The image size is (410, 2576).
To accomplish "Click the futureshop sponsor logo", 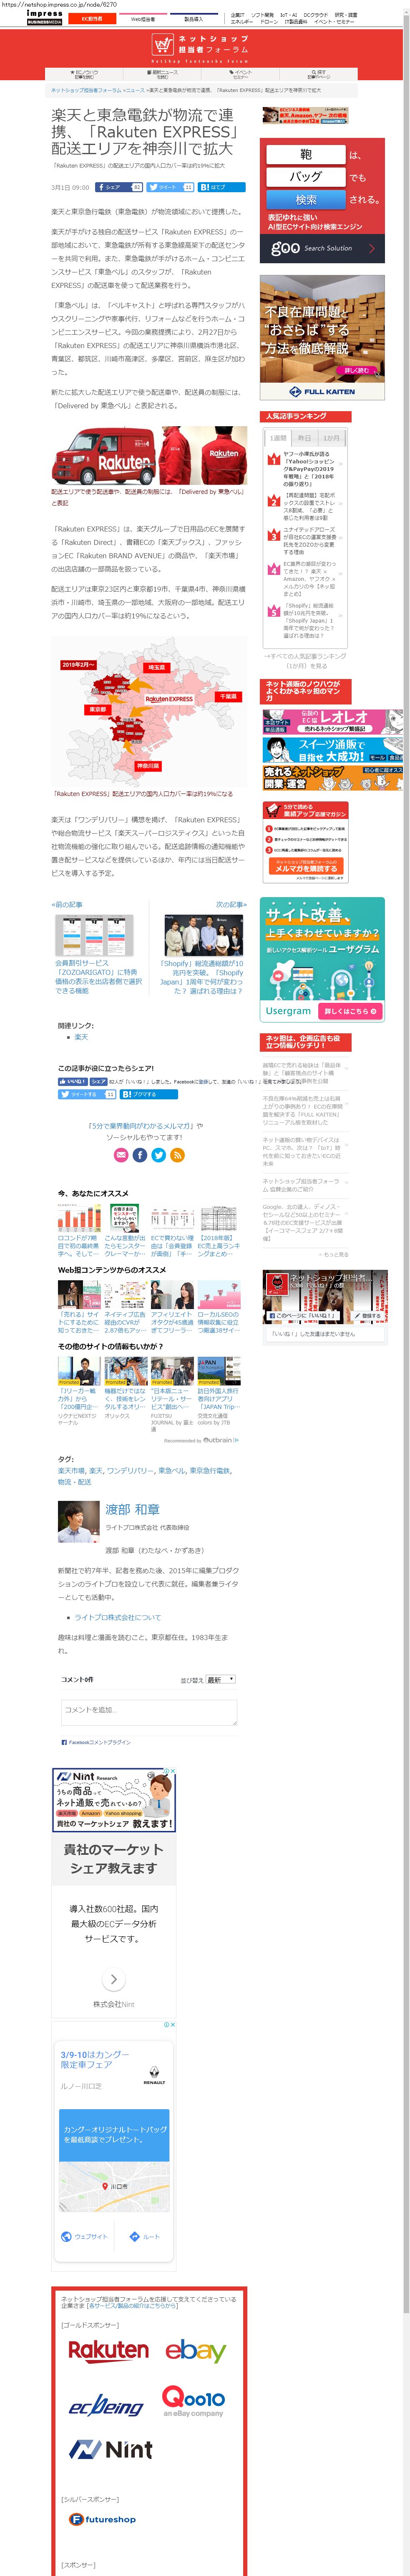I will 102,2519.
